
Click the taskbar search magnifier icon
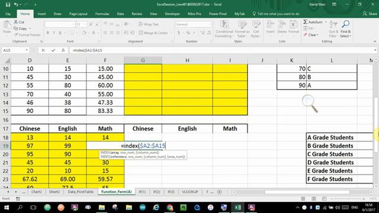click(20, 208)
